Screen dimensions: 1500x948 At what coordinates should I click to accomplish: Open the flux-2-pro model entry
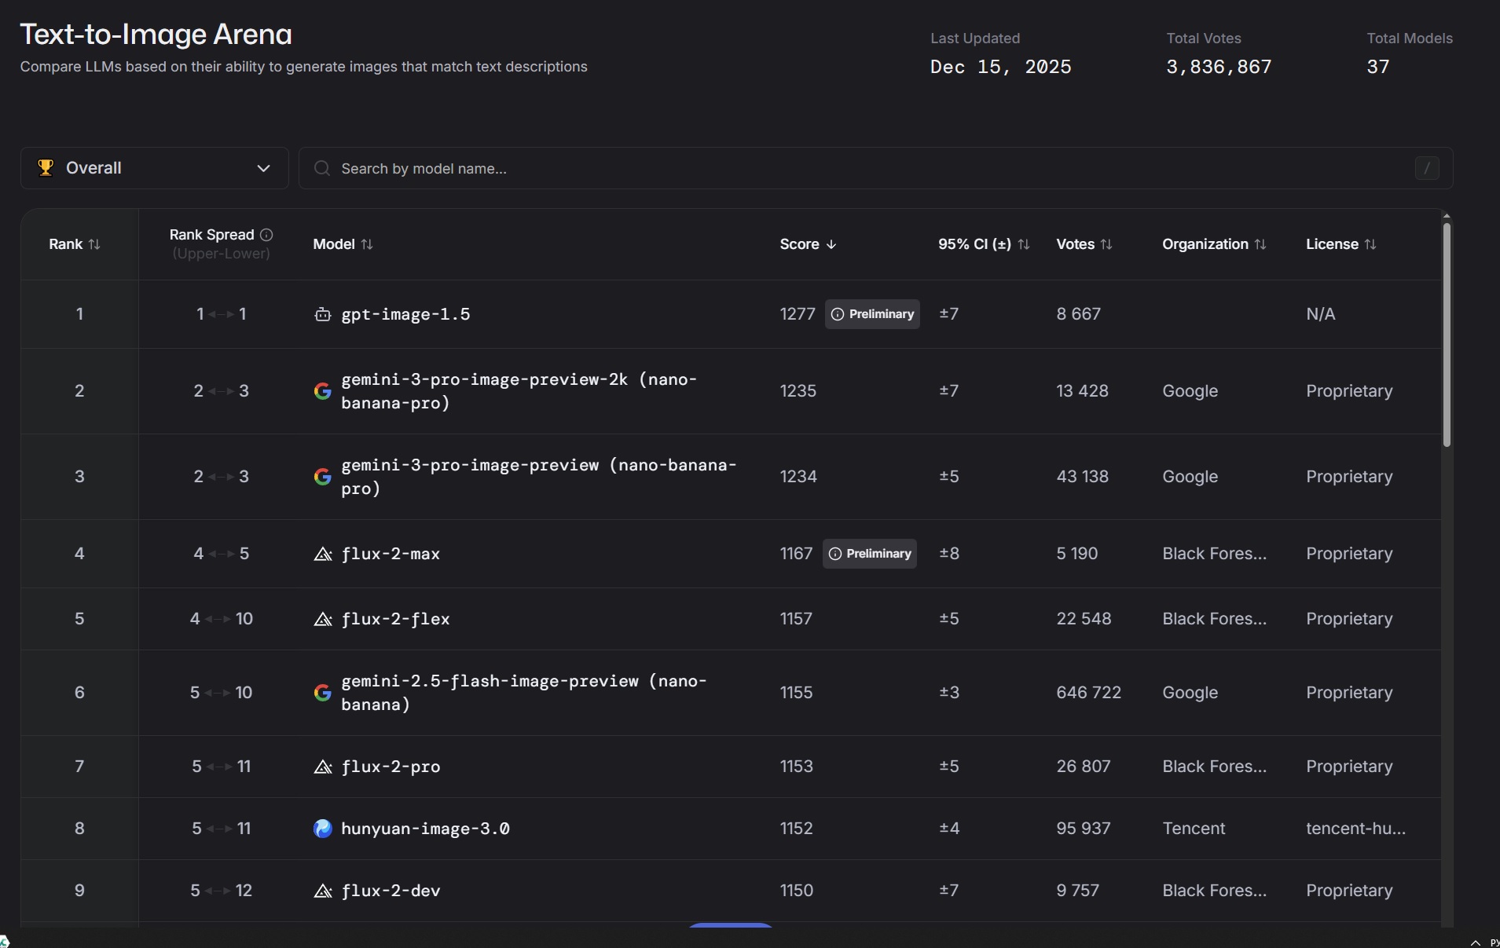click(391, 767)
